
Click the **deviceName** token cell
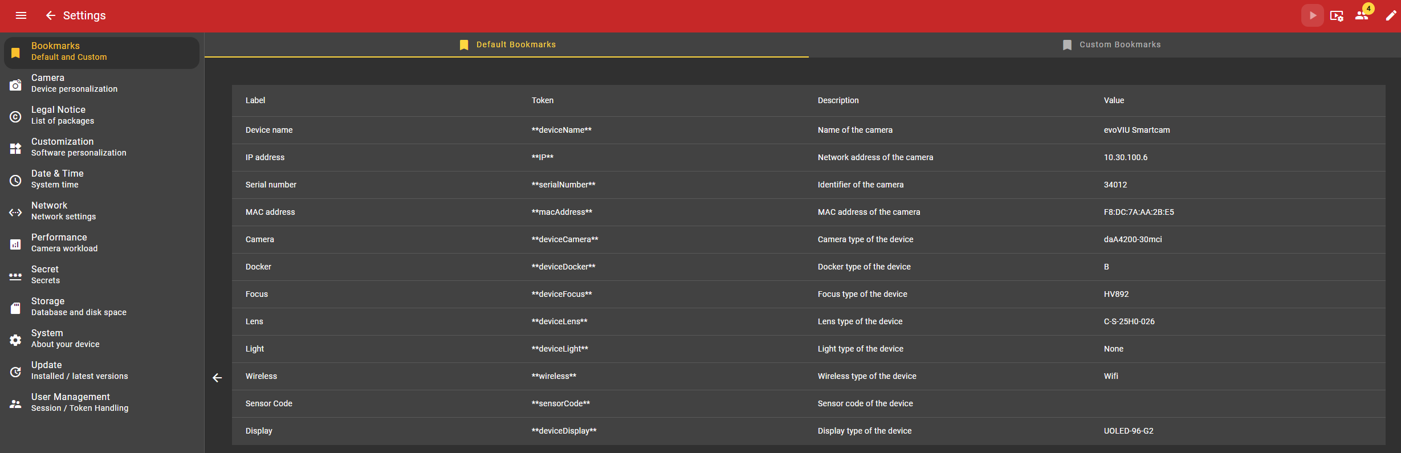click(x=561, y=130)
